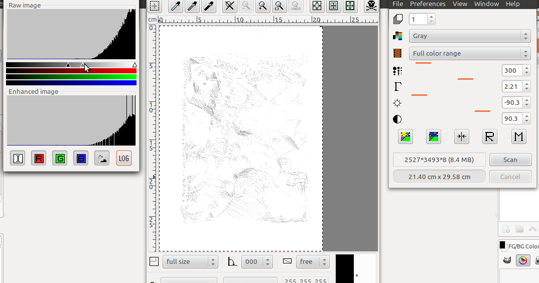This screenshot has height=283, width=539.
Task: Open the File menu
Action: (x=397, y=4)
